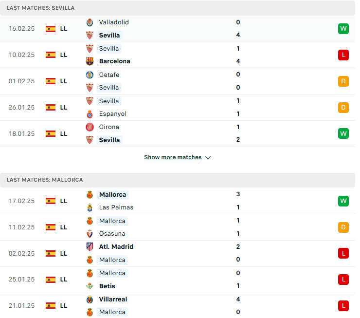Click the Espanyol club crest icon
This screenshot has height=318, width=360.
90,114
